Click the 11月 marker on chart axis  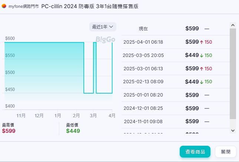click(x=21, y=116)
